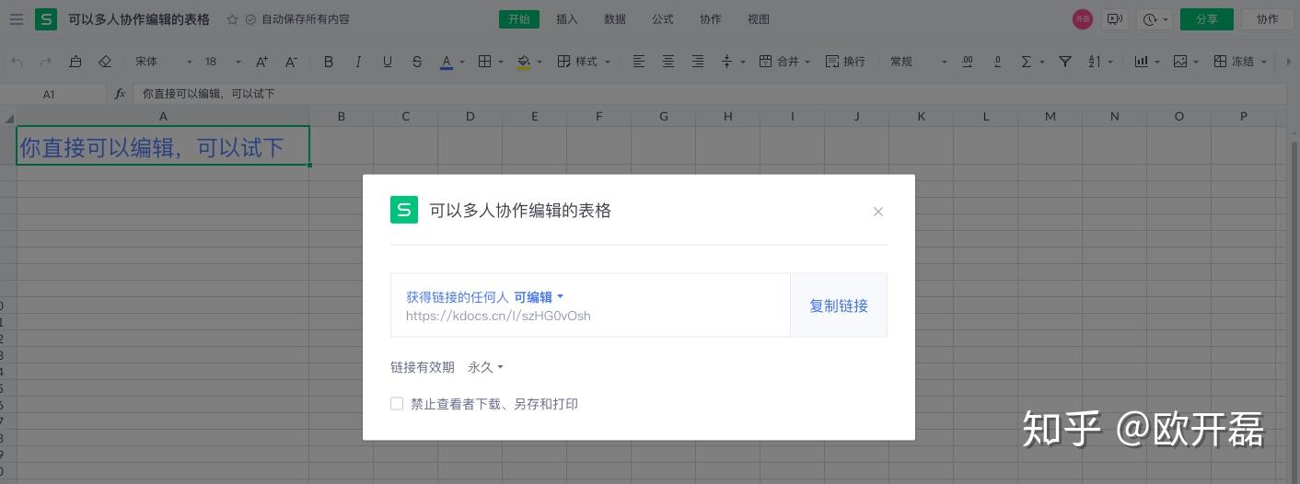Screen dimensions: 1300x484
Task: Click the 复制链接 copy link button
Action: (839, 305)
